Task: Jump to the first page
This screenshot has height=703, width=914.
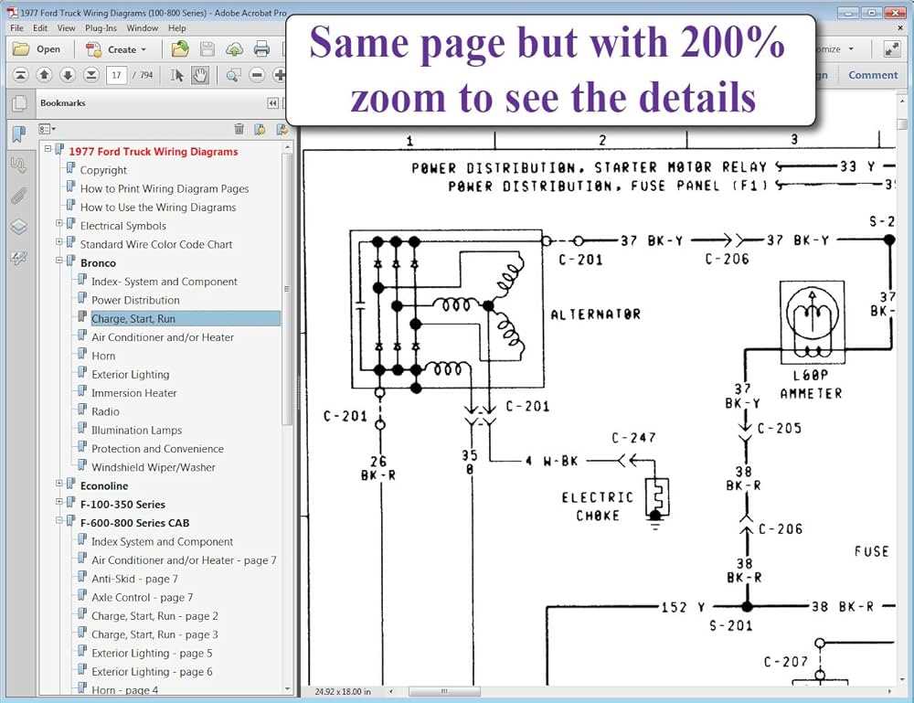Action: pyautogui.click(x=20, y=75)
